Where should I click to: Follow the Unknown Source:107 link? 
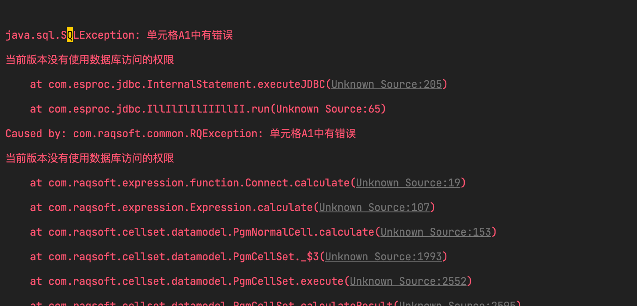374,208
